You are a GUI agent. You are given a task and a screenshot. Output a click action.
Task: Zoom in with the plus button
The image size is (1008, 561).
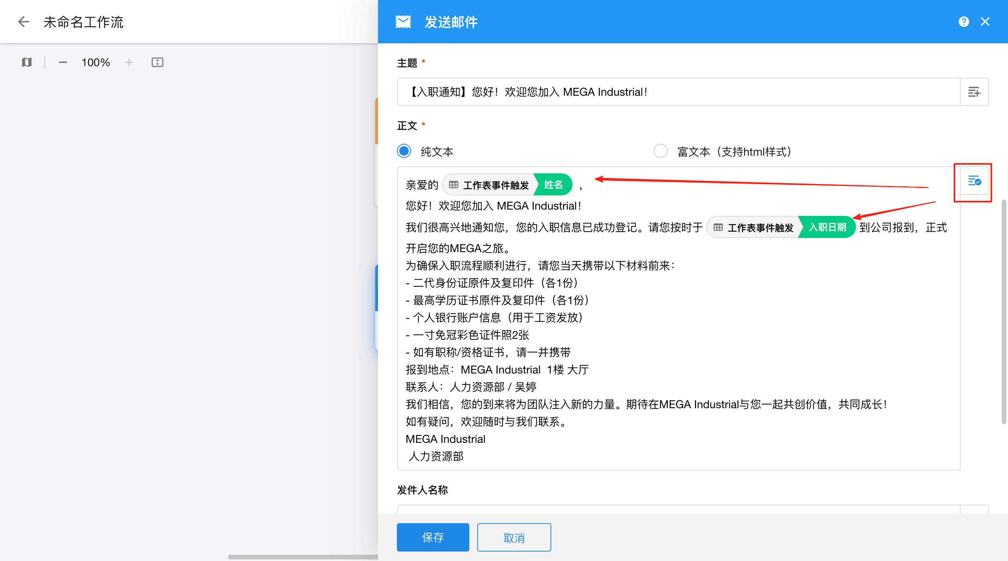(129, 62)
